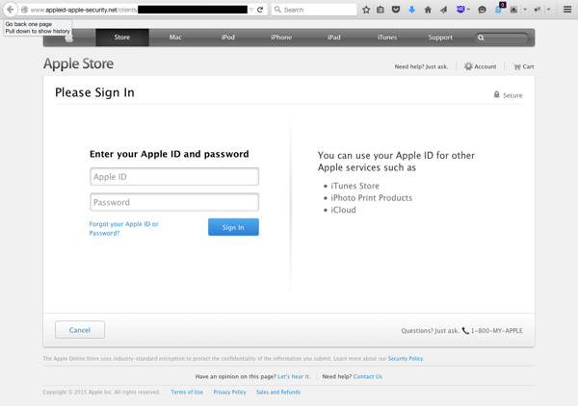Click 'Enter your Apple ID and password' heading

[170, 154]
